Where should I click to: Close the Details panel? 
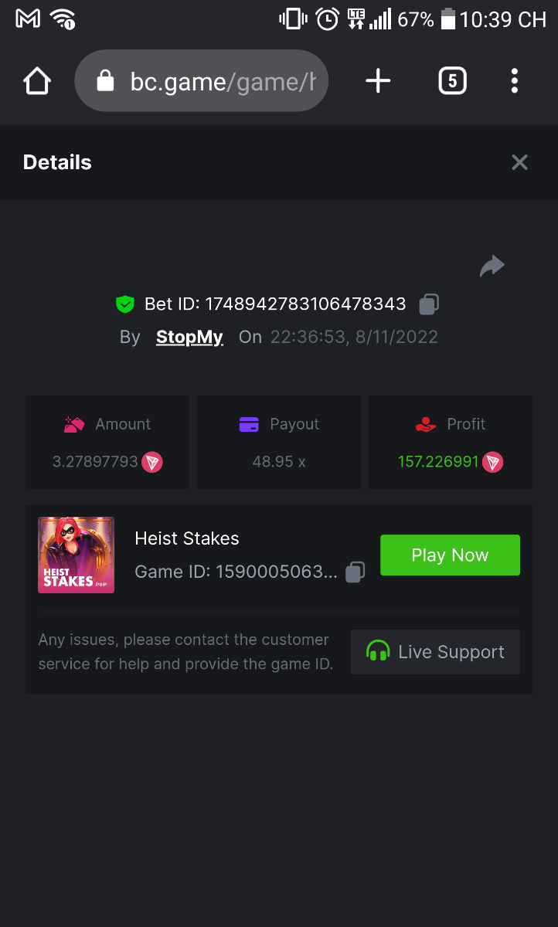(x=519, y=162)
